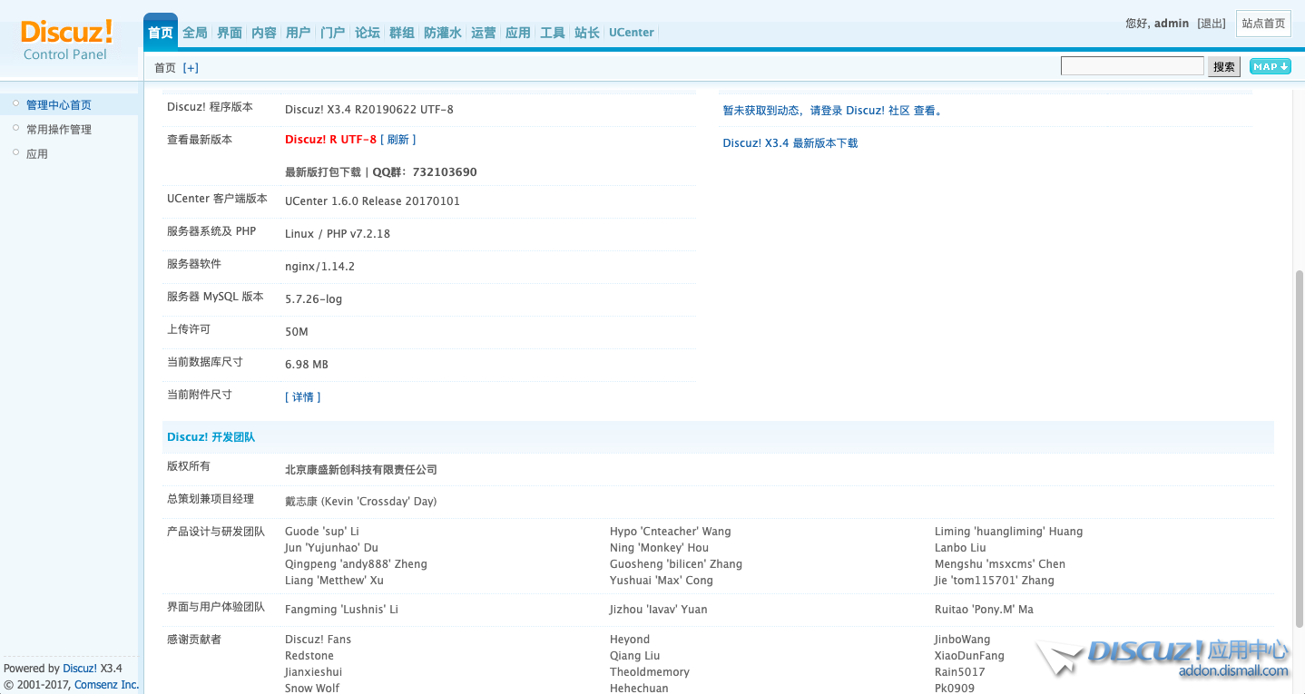This screenshot has height=694, width=1305.
Task: Click the 站点首页 button
Action: point(1263,24)
